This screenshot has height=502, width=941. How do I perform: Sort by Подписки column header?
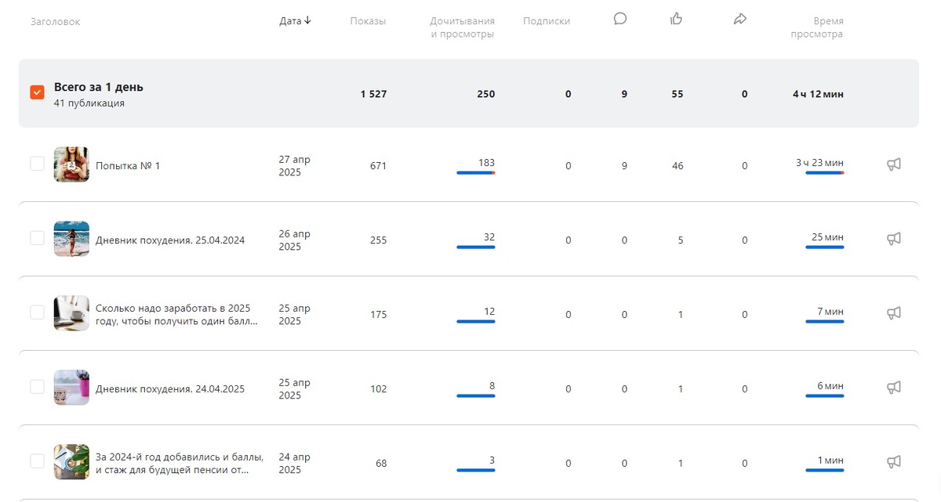pyautogui.click(x=547, y=21)
